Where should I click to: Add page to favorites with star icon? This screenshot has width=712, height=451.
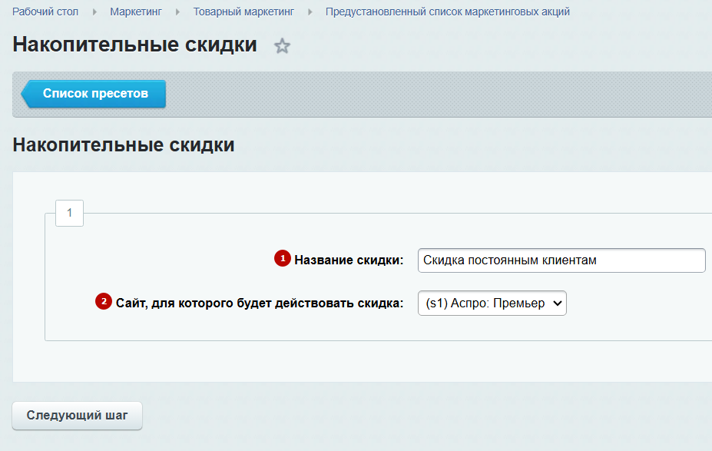(282, 46)
